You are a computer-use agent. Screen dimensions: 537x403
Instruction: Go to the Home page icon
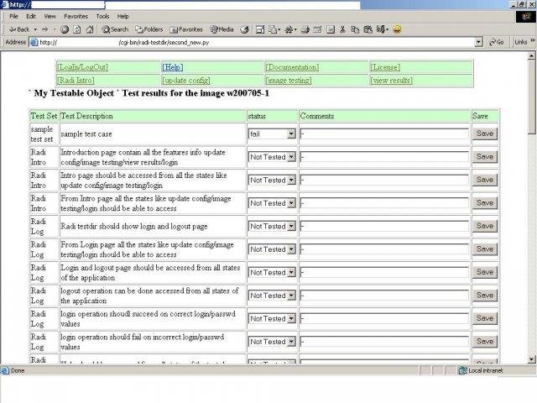pyautogui.click(x=89, y=29)
